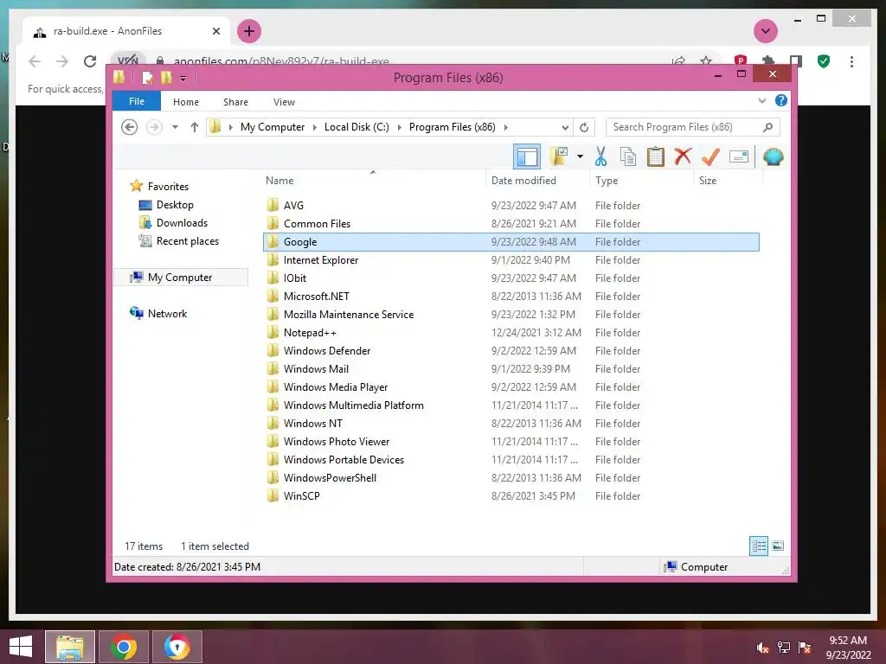Go back using the Explorer back arrow
The image size is (886, 664).
[130, 127]
